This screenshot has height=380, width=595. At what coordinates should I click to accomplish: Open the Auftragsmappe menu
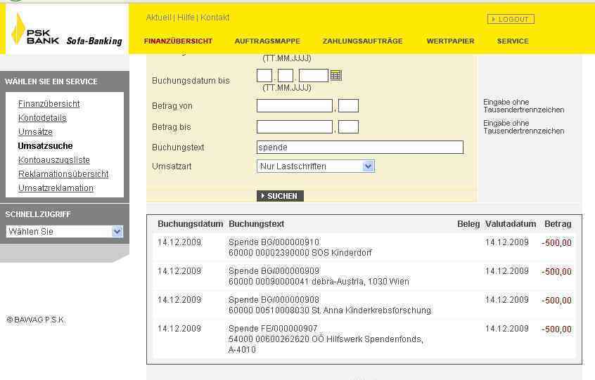coord(267,41)
